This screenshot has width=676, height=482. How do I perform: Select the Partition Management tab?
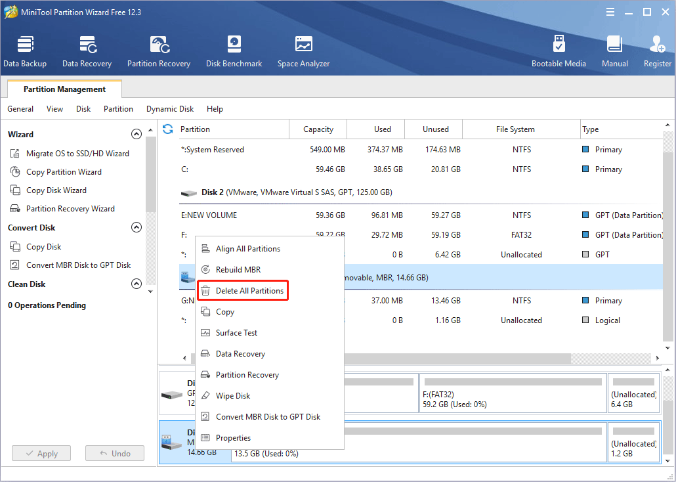point(65,89)
